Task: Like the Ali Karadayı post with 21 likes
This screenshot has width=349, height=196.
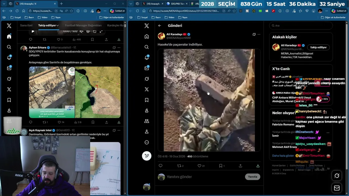Action: pos(199,166)
